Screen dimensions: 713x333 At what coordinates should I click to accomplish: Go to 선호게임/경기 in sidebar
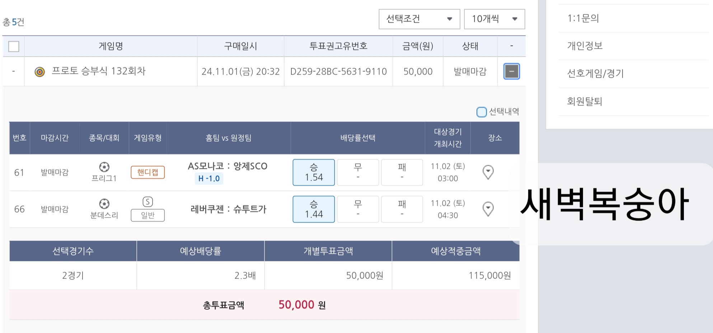point(595,73)
